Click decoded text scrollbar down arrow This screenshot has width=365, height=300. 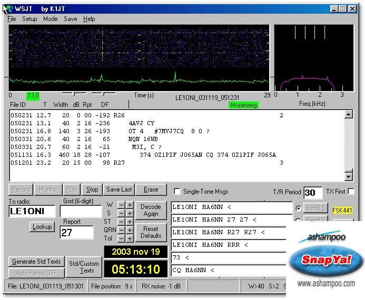[349, 176]
